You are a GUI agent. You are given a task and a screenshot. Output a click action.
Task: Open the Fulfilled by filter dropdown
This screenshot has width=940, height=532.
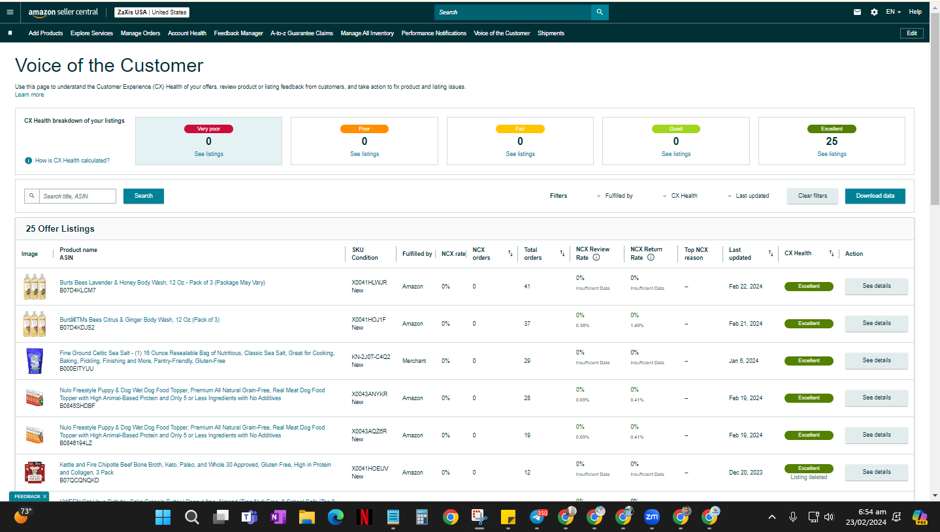click(615, 196)
